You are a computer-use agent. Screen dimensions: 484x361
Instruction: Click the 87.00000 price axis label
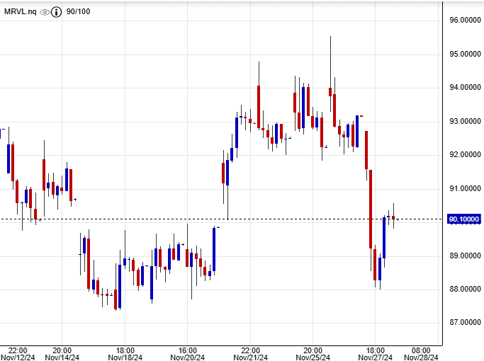[x=464, y=323]
